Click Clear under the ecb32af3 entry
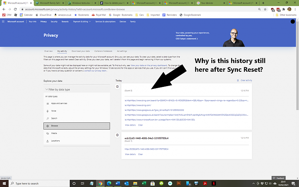This screenshot has width=299, height=187. 141,154
